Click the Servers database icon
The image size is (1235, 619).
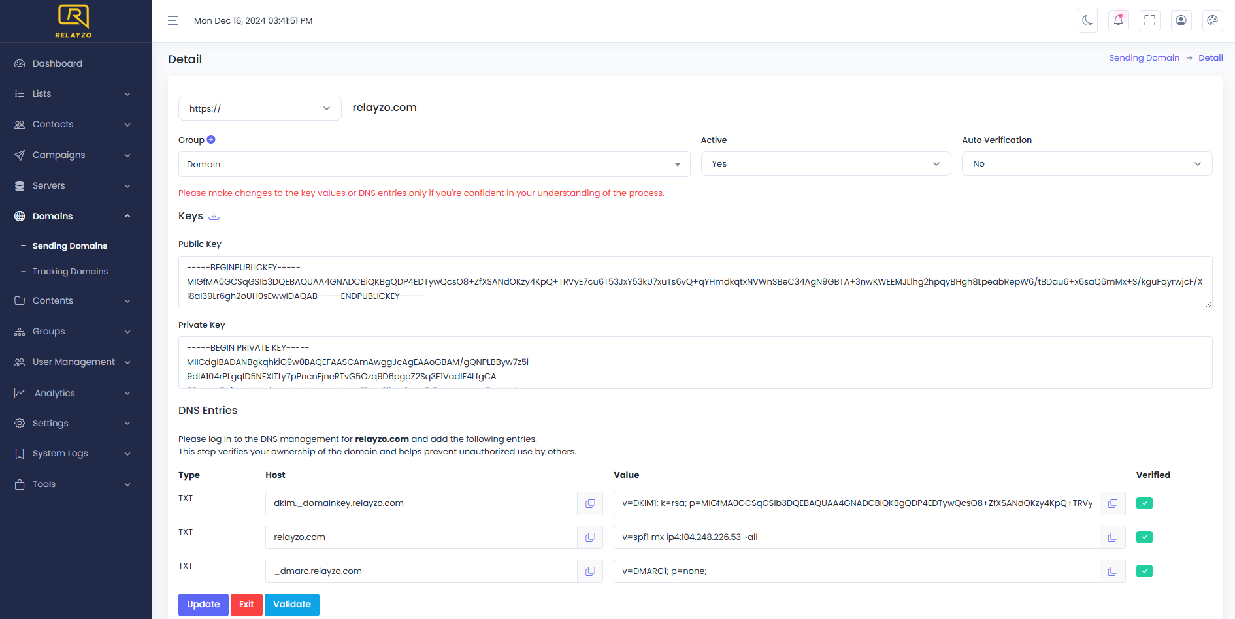(x=20, y=186)
